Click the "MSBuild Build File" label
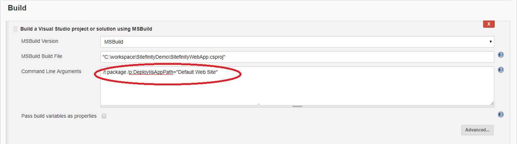Image resolution: width=517 pixels, height=144 pixels. (42, 56)
